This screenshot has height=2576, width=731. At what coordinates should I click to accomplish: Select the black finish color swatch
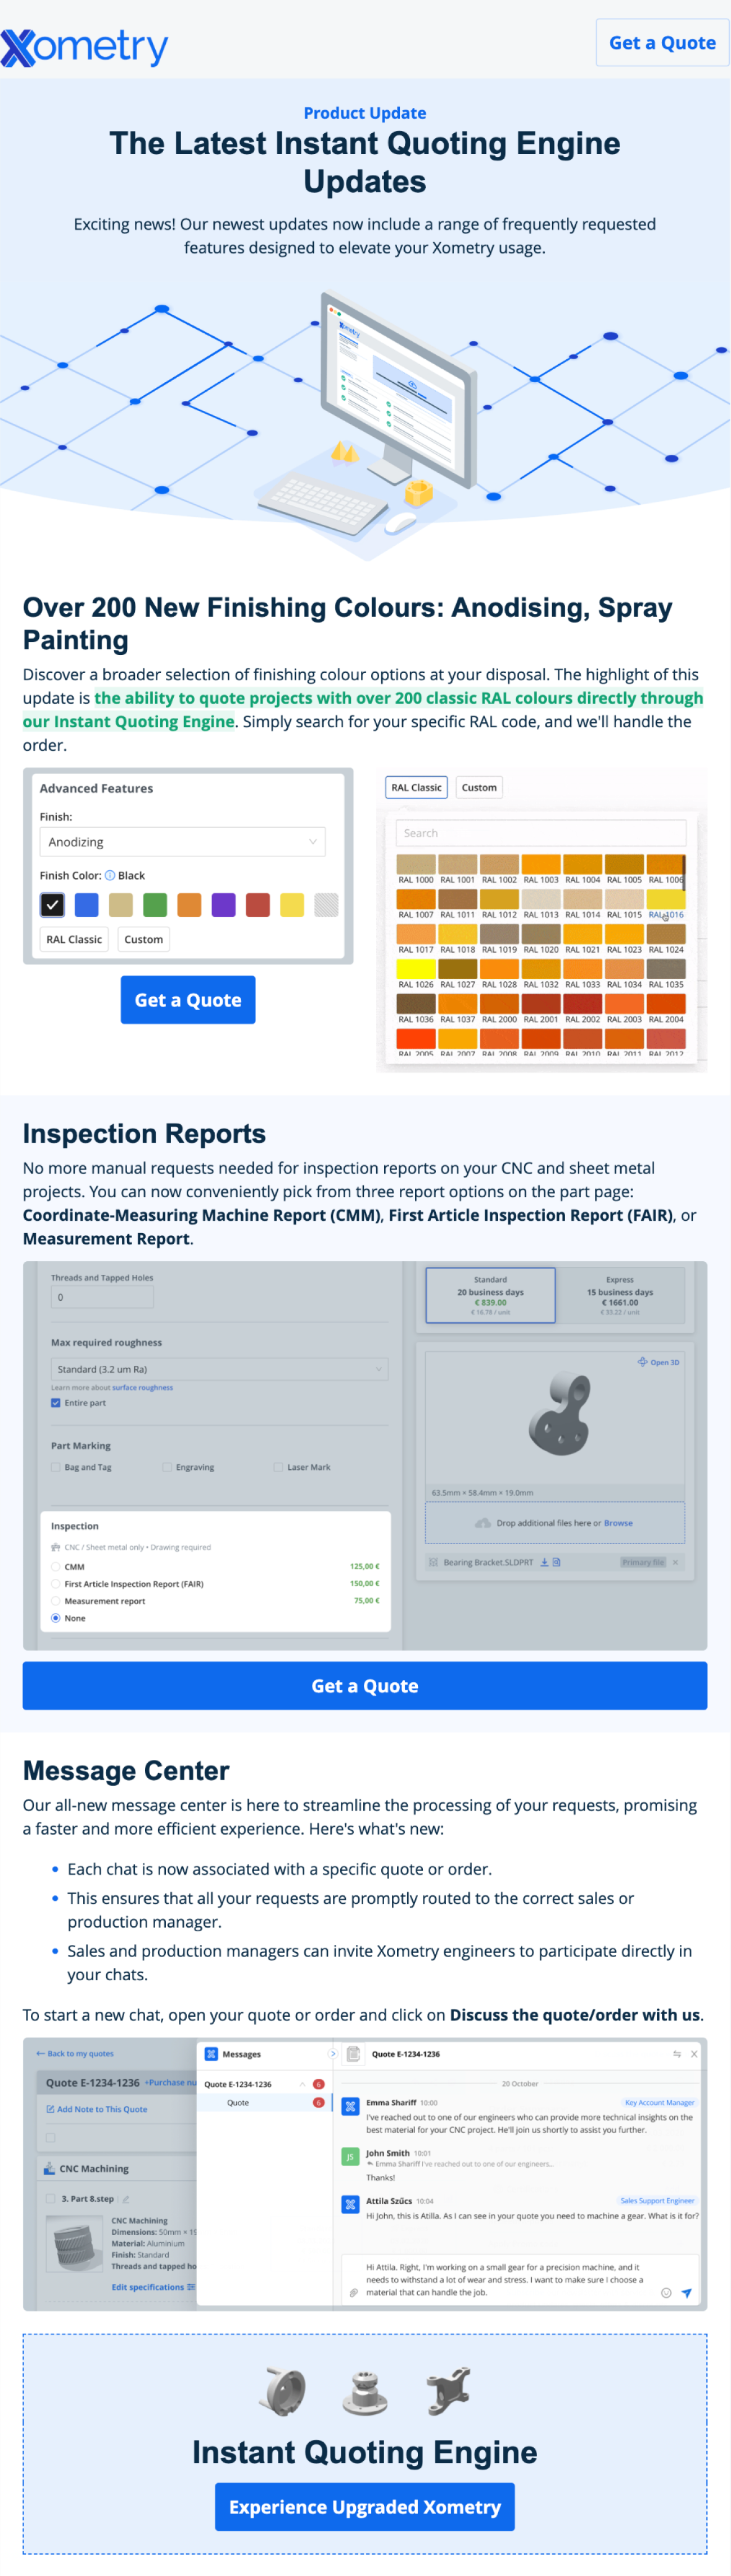tap(52, 905)
